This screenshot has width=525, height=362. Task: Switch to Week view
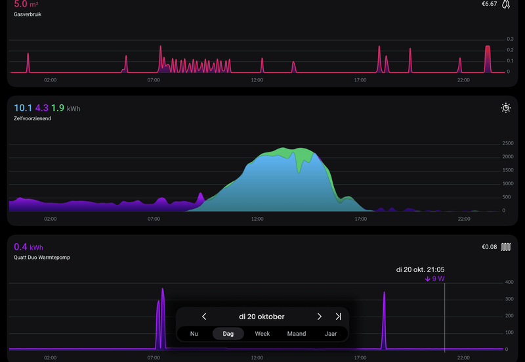(262, 334)
